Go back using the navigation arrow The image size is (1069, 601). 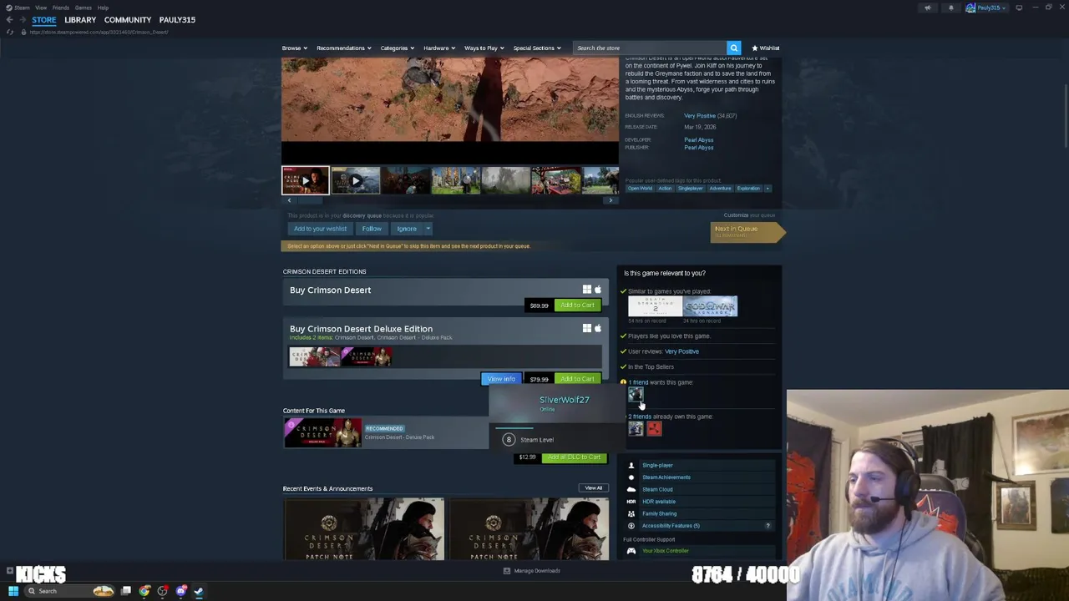tap(9, 19)
